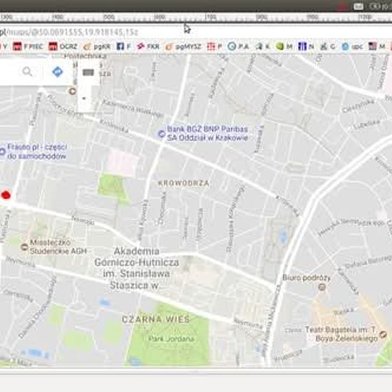Screen dimensions: 392x392
Task: Click the magnifier search icon in Maps
Action: (27, 72)
